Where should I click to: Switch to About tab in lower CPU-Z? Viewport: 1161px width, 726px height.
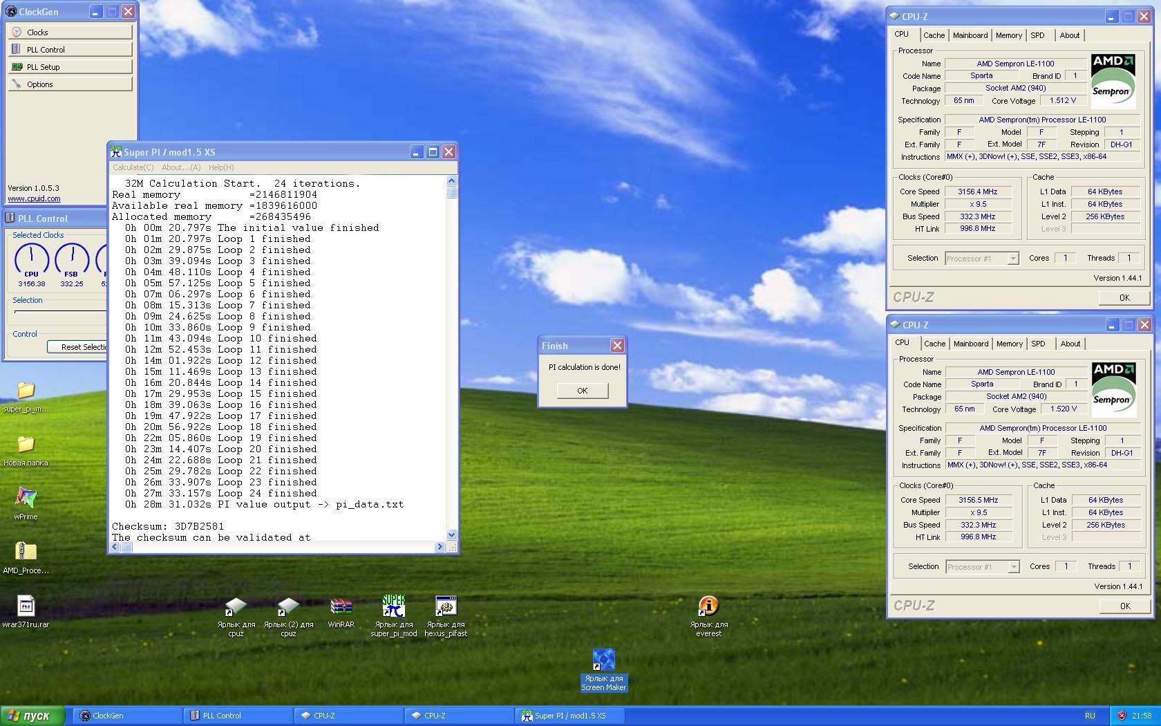[x=1070, y=344]
